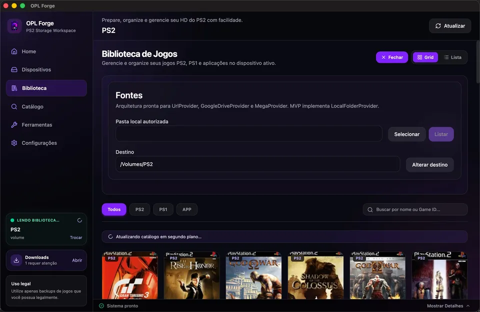
Task: Open Dispositivos in the sidebar
Action: [46, 70]
